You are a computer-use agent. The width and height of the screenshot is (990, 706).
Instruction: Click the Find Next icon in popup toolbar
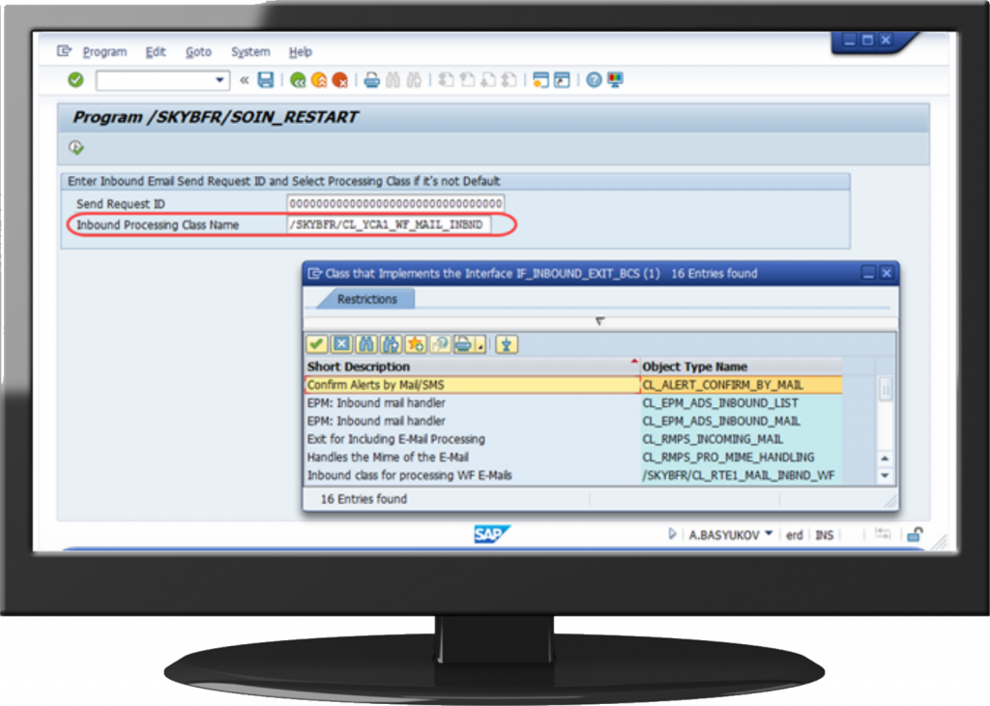(391, 344)
